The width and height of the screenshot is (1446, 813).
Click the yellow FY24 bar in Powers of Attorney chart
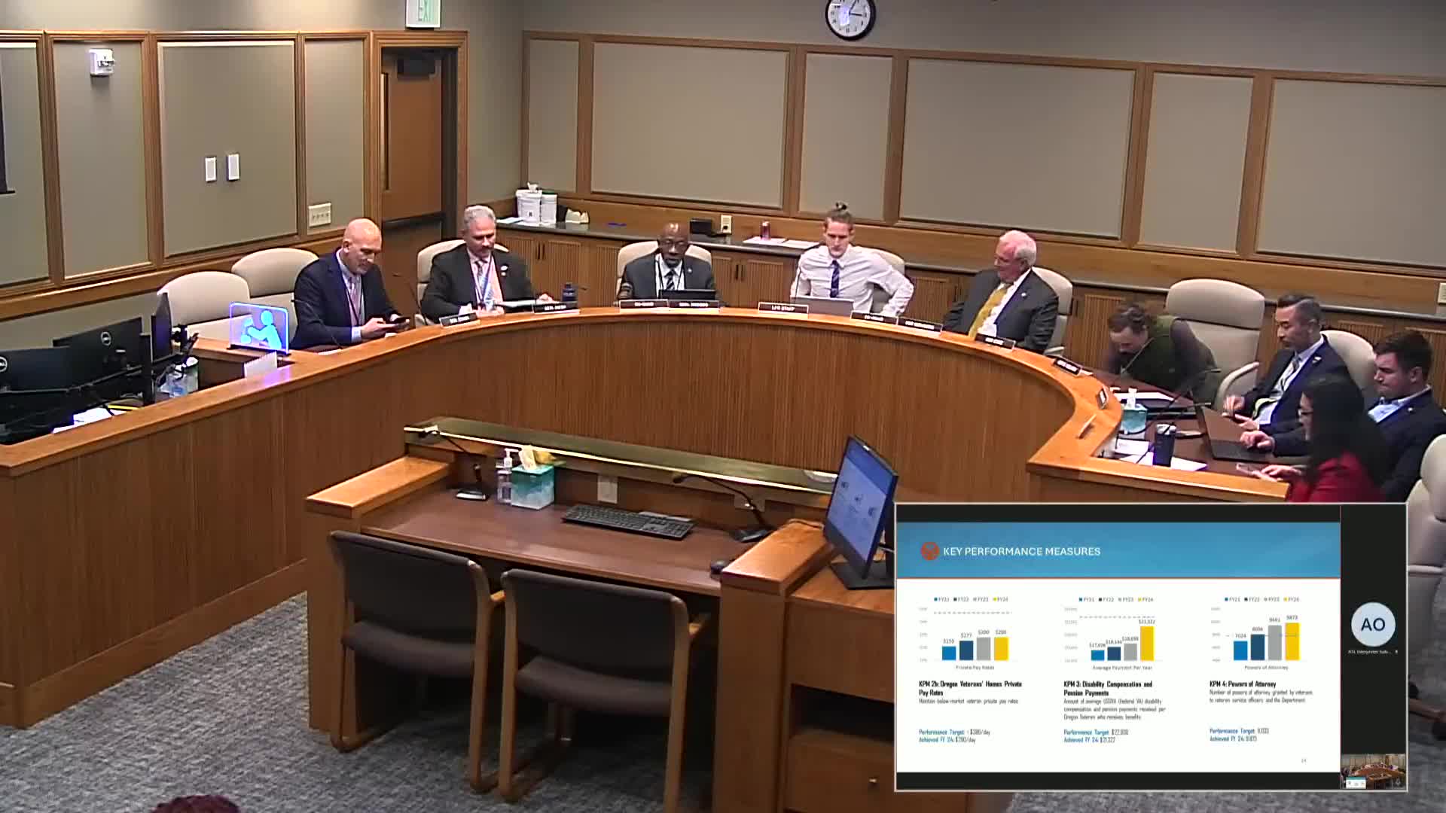(x=1292, y=641)
